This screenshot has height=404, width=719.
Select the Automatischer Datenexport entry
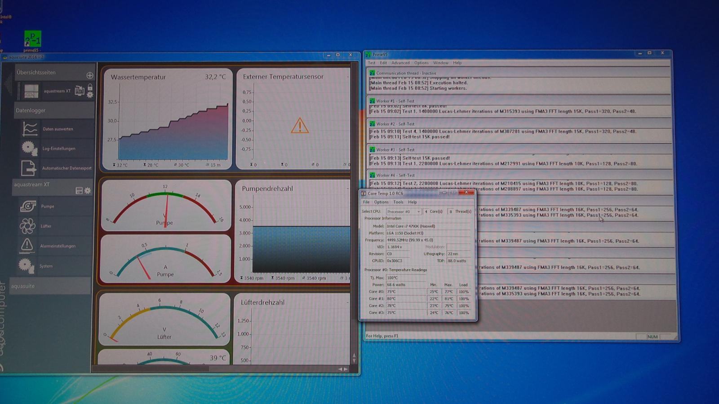point(67,168)
